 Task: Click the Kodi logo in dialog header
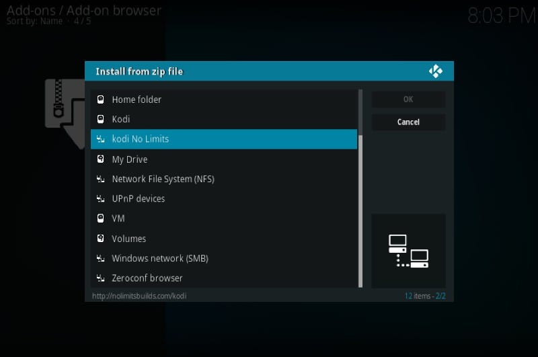[x=435, y=71]
